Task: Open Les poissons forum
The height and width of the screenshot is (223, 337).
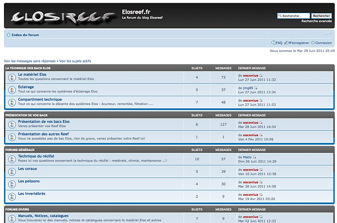Action: (x=29, y=181)
